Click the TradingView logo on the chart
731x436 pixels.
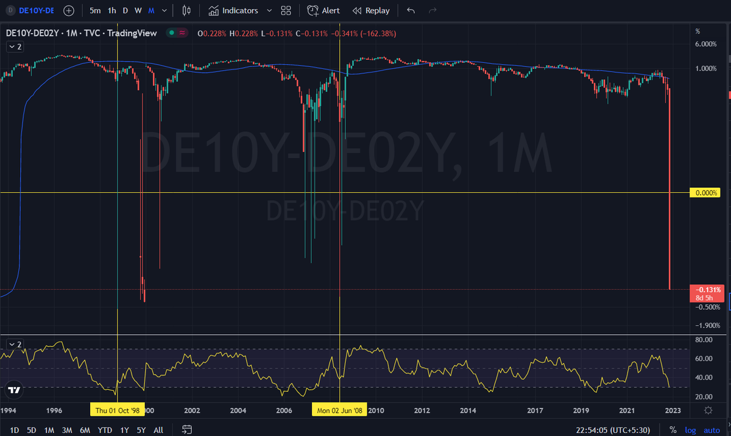[15, 390]
